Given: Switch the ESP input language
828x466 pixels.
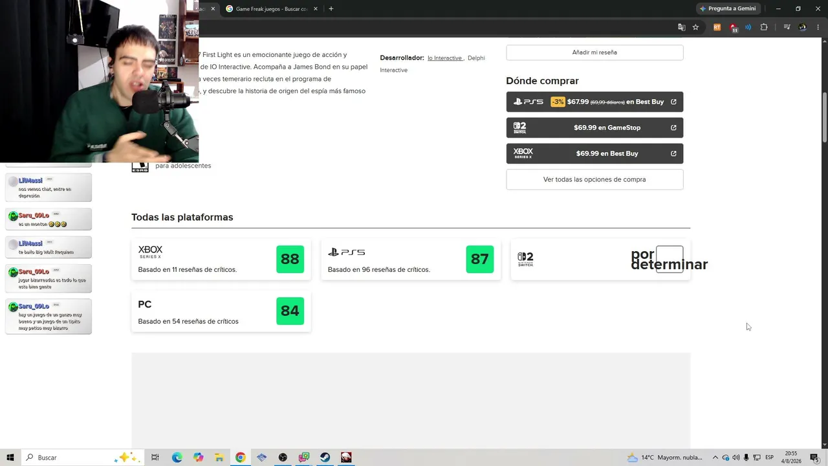Looking at the screenshot, I should (770, 458).
